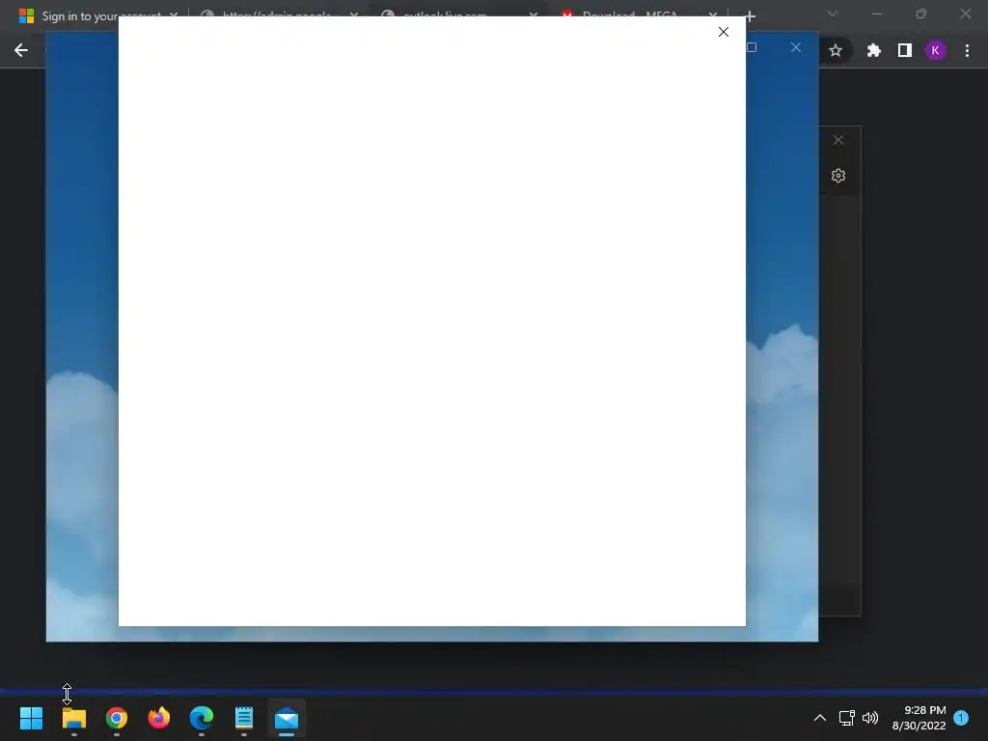
Task: Open Firefox from taskbar
Action: tap(159, 718)
